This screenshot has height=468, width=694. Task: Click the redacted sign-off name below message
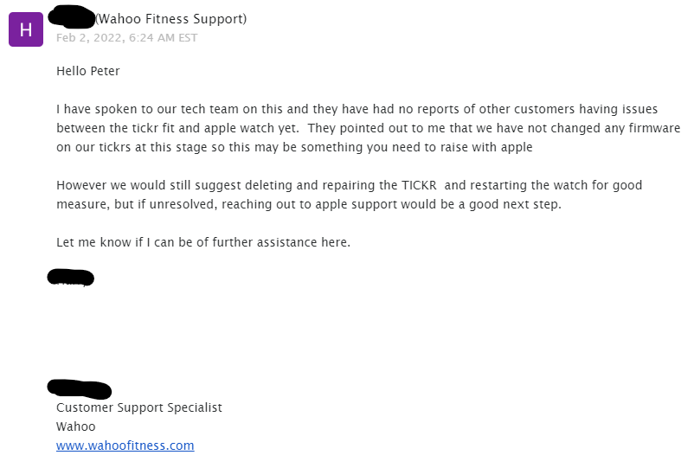point(71,278)
